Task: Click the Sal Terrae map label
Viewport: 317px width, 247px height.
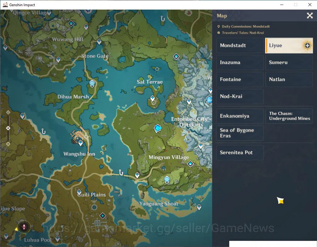Action: pyautogui.click(x=150, y=82)
